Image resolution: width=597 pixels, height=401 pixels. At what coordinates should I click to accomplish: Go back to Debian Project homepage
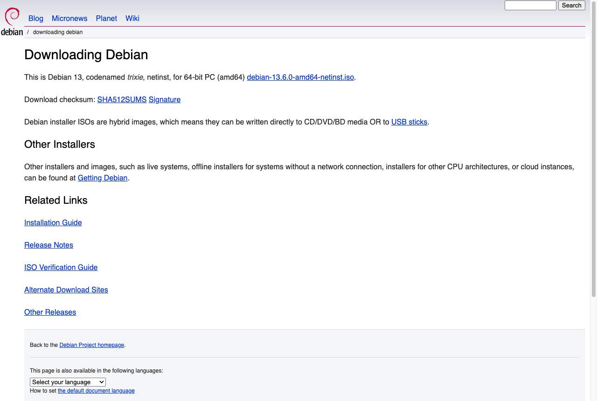pyautogui.click(x=92, y=345)
